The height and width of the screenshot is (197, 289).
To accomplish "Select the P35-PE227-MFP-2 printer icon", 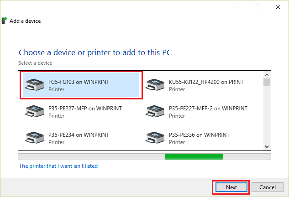I will pyautogui.click(x=155, y=111).
